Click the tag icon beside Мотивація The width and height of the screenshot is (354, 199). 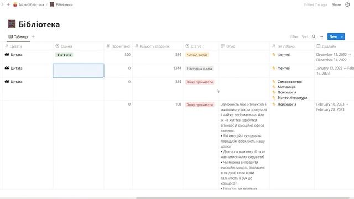[274, 87]
